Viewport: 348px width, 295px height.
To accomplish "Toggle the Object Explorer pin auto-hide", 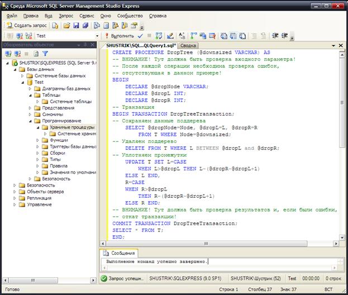I will coord(85,45).
